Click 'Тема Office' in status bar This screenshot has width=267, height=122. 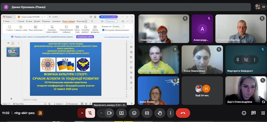(18, 104)
